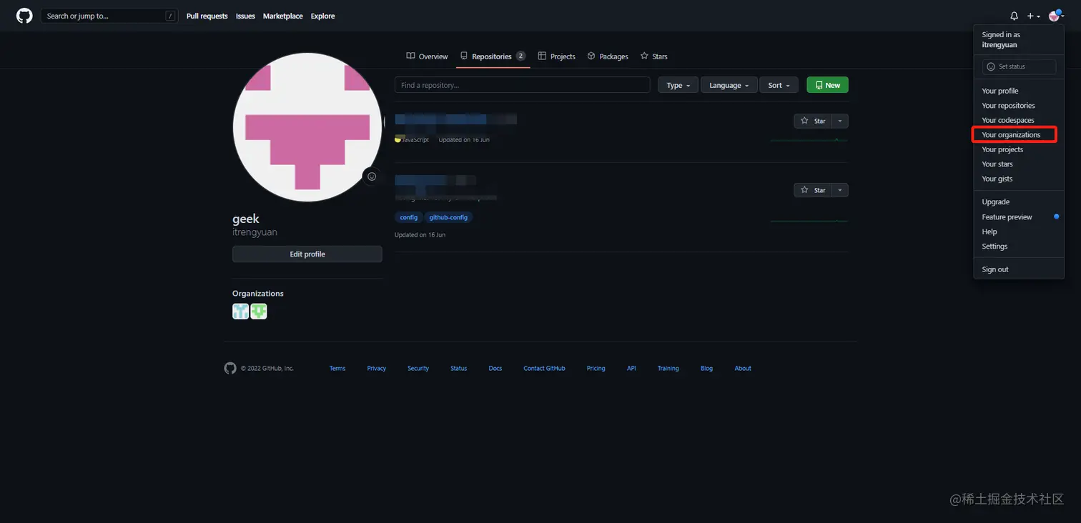The width and height of the screenshot is (1081, 523).
Task: Switch to the Stars tab
Action: (653, 56)
